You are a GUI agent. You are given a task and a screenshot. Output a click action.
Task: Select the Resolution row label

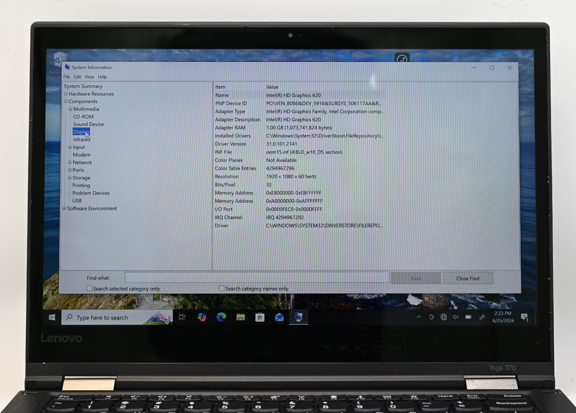227,176
